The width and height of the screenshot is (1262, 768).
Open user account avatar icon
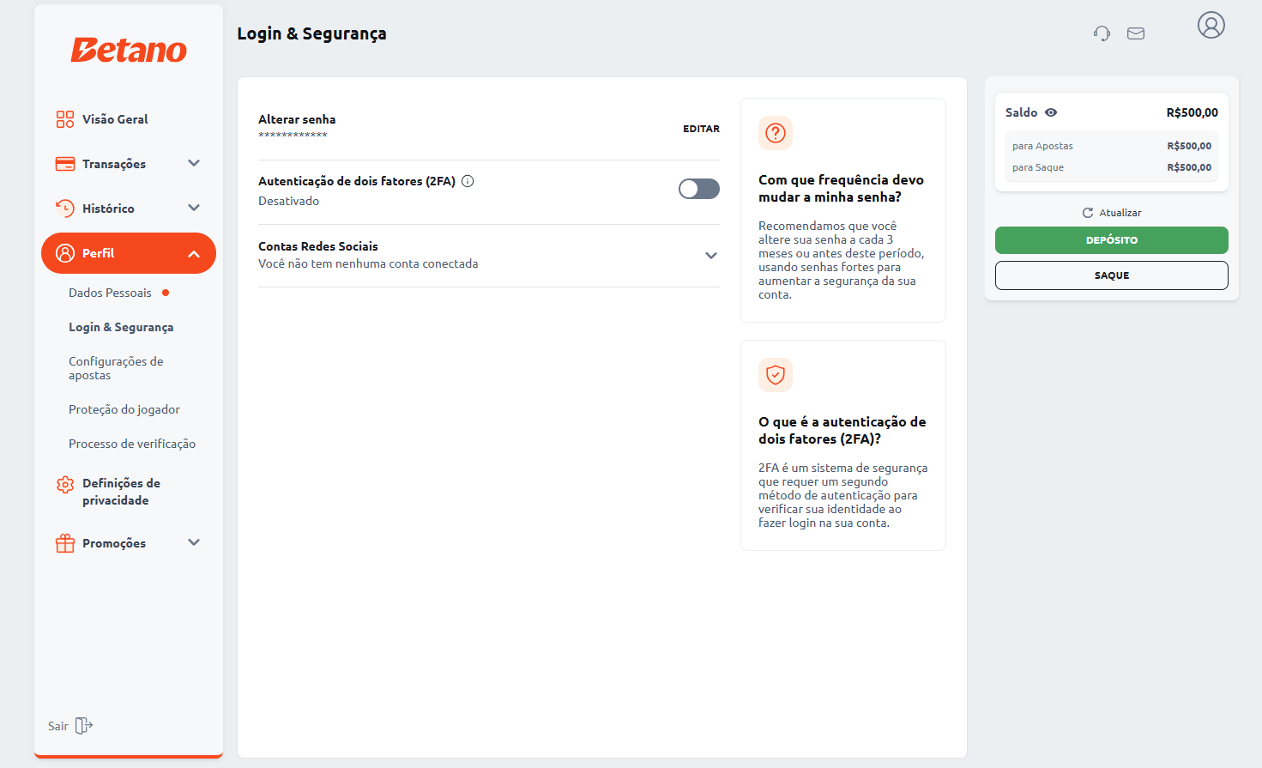[x=1211, y=26]
